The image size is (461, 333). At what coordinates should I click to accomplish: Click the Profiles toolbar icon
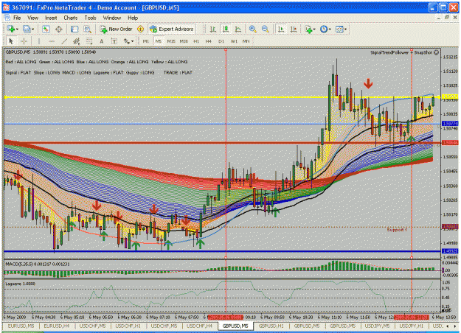tap(27, 29)
